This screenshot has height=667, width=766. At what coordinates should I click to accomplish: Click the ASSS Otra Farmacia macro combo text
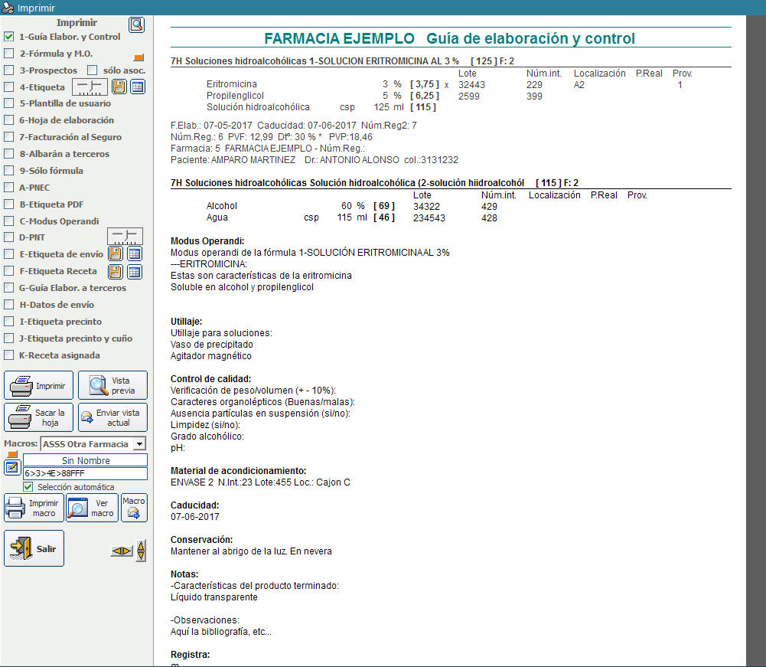pos(87,444)
